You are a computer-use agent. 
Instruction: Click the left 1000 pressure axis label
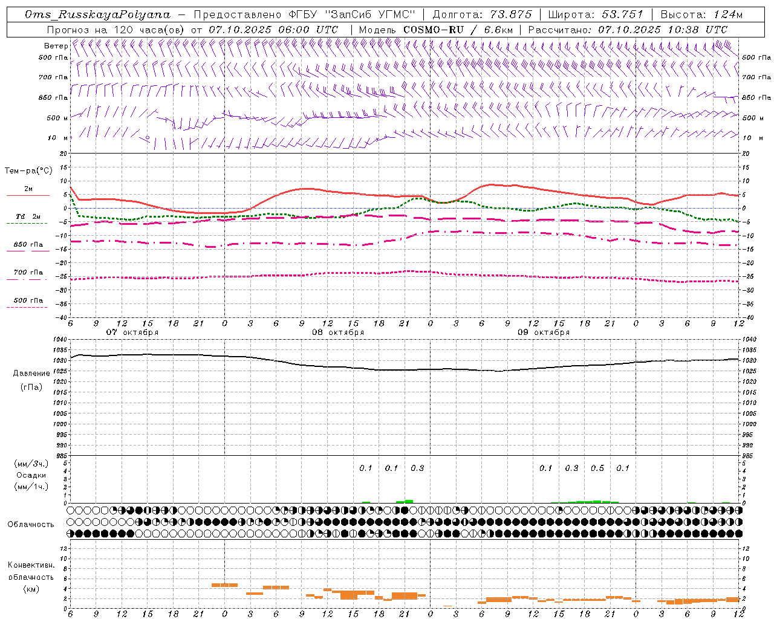pos(61,424)
